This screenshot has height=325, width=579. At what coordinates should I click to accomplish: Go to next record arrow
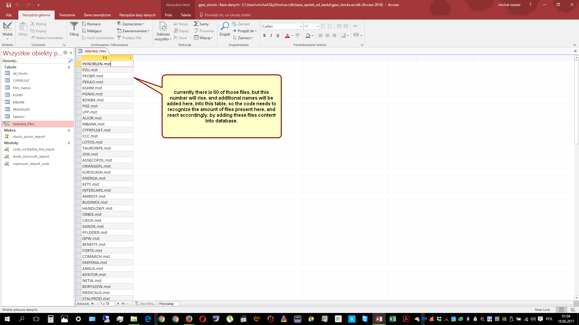click(118, 304)
